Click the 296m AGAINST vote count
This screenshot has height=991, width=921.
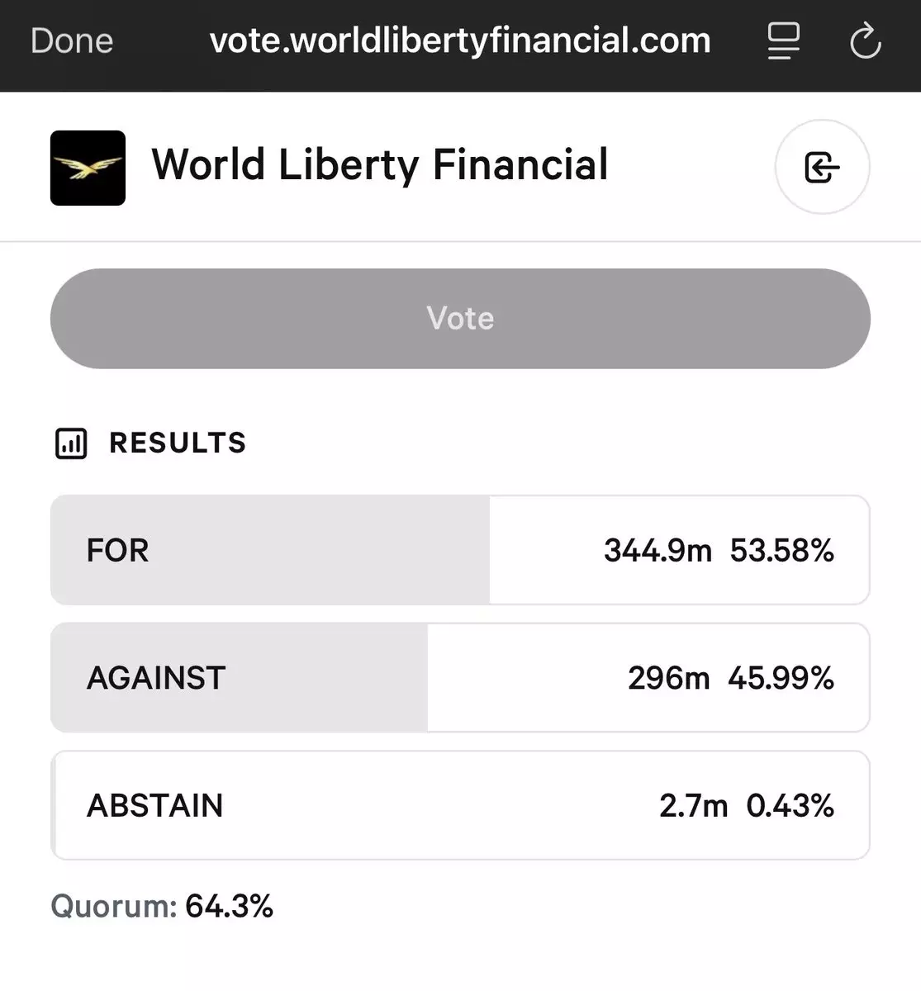point(668,678)
